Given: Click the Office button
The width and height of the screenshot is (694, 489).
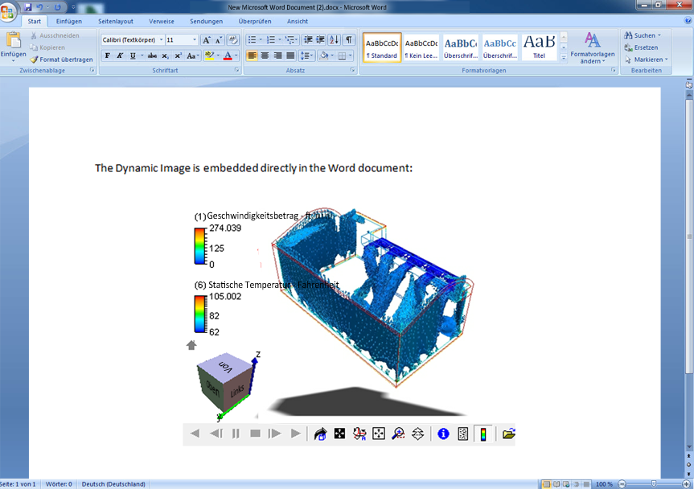Looking at the screenshot, I should 7,11.
